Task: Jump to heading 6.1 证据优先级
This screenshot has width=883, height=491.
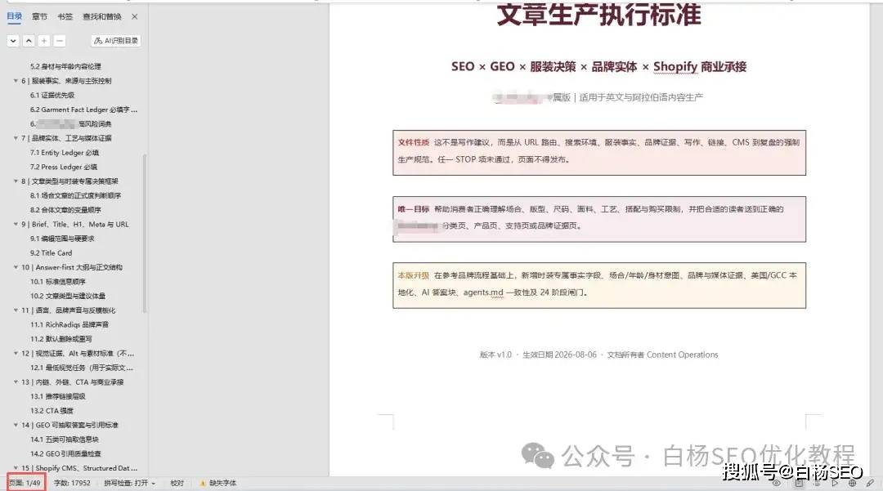Action: click(52, 95)
